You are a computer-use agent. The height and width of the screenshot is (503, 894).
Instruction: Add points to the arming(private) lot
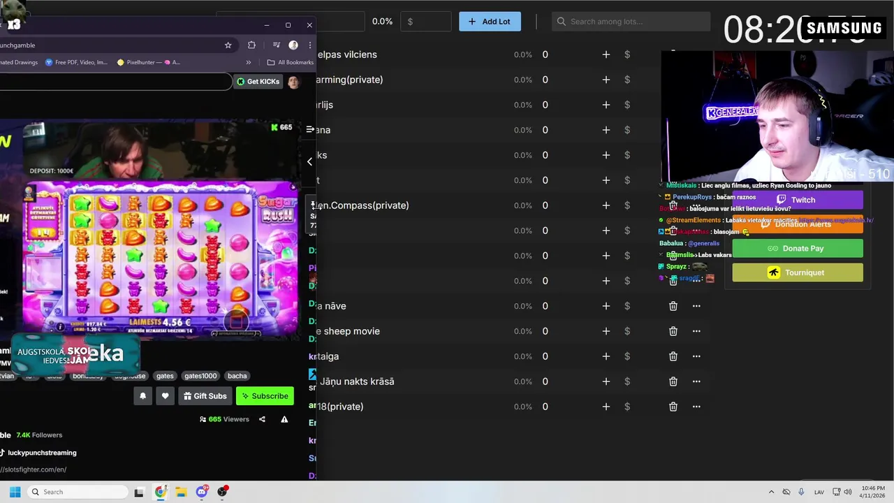(606, 80)
